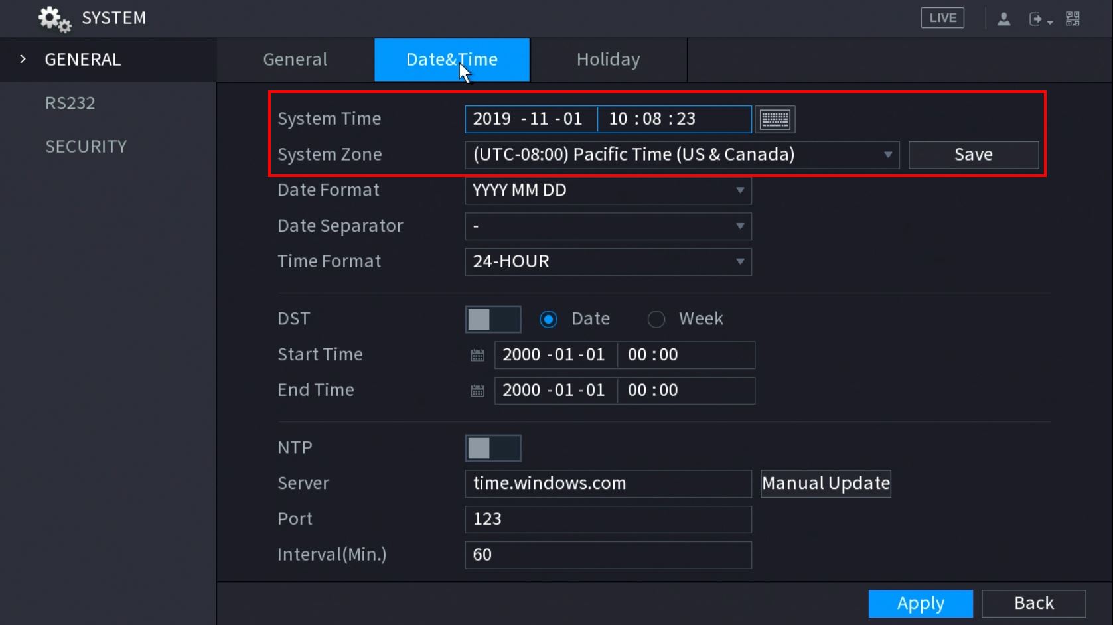
Task: Open the user account icon
Action: click(1003, 19)
